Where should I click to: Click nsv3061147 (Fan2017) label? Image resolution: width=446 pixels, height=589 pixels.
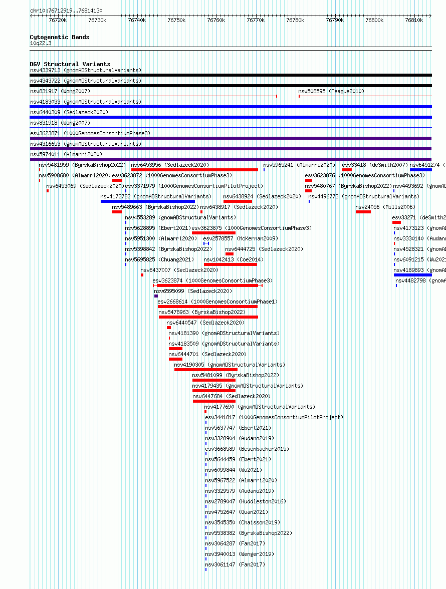pyautogui.click(x=235, y=564)
